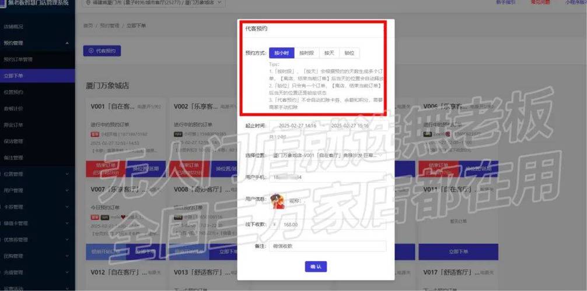This screenshot has height=291, width=587.
Task: Click the V017「舒适客厅」 card title
Action: (x=452, y=273)
